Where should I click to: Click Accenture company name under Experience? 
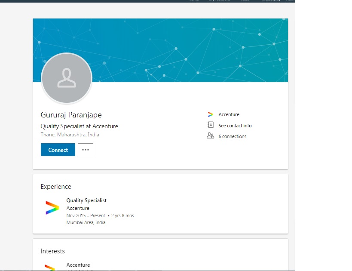click(78, 208)
